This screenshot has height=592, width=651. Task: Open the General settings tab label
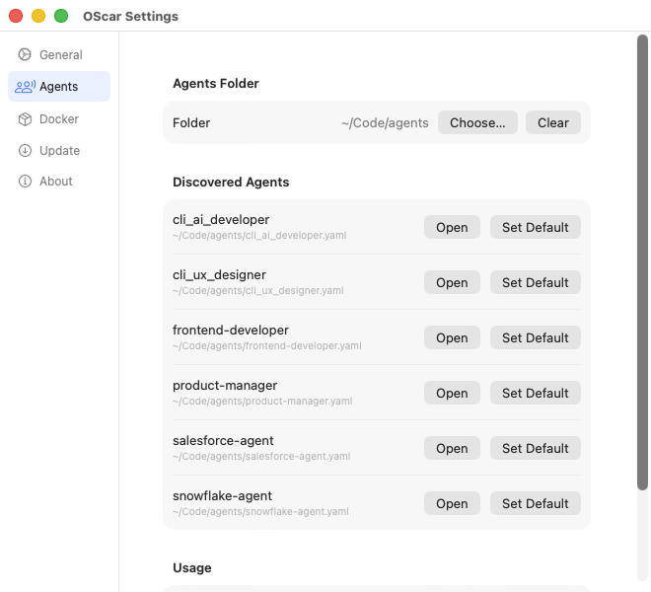[61, 55]
